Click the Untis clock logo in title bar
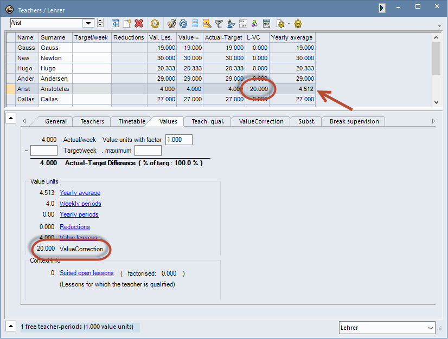Viewport: 448px width, 339px height. coord(9,10)
